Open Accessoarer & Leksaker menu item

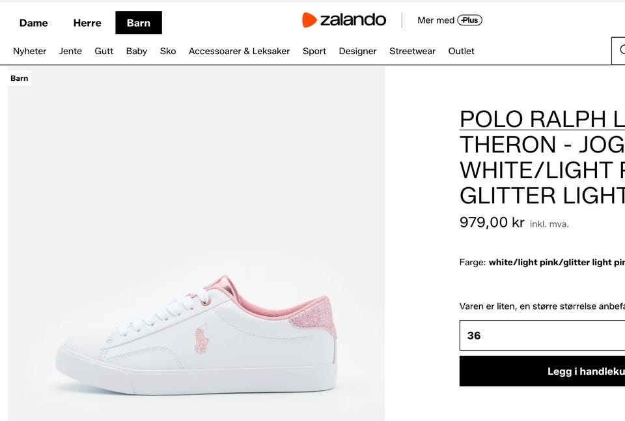pos(239,51)
